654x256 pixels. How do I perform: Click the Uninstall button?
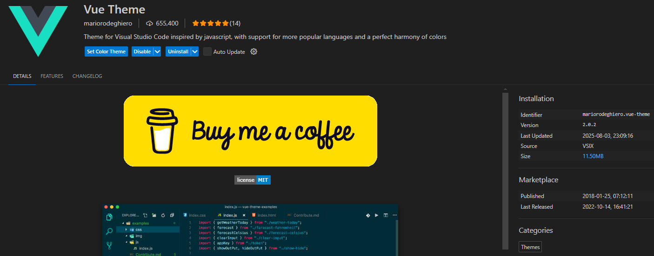pos(178,51)
